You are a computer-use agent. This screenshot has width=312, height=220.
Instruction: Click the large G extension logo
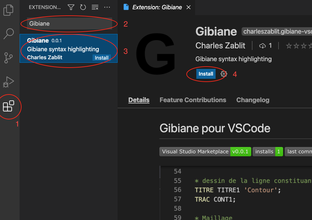pyautogui.click(x=156, y=54)
